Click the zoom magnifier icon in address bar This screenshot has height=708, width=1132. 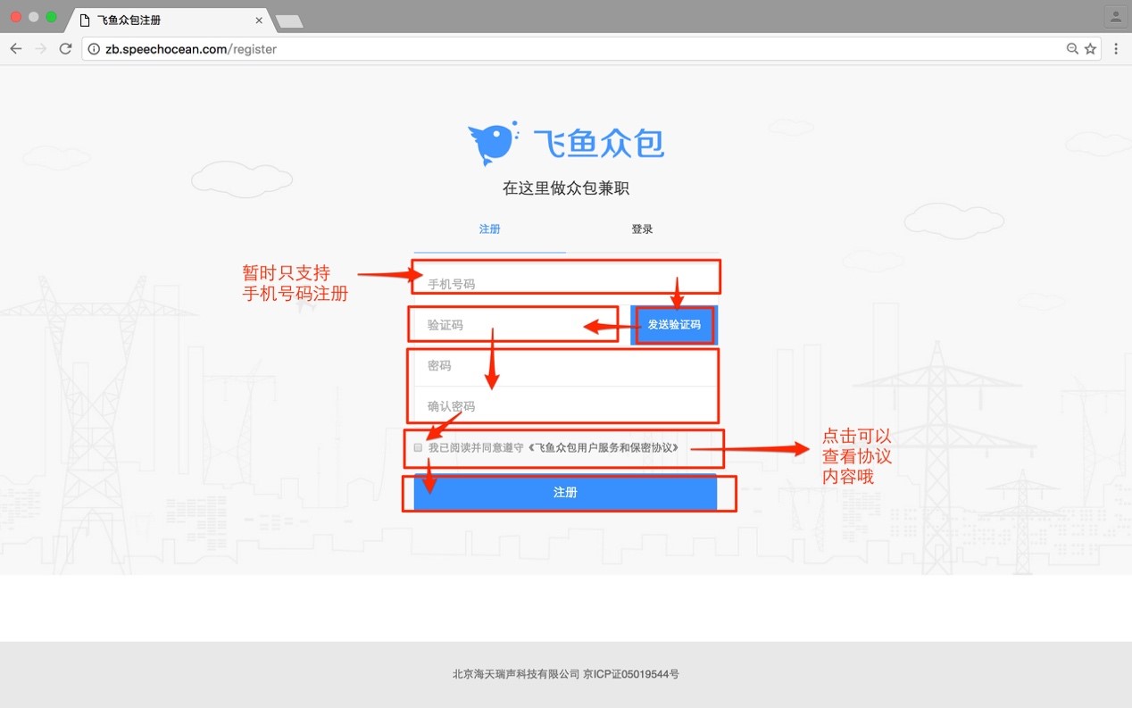(x=1072, y=49)
